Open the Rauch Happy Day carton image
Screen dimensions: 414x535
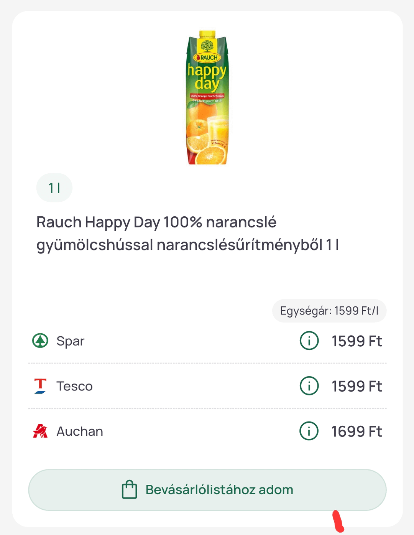click(207, 97)
